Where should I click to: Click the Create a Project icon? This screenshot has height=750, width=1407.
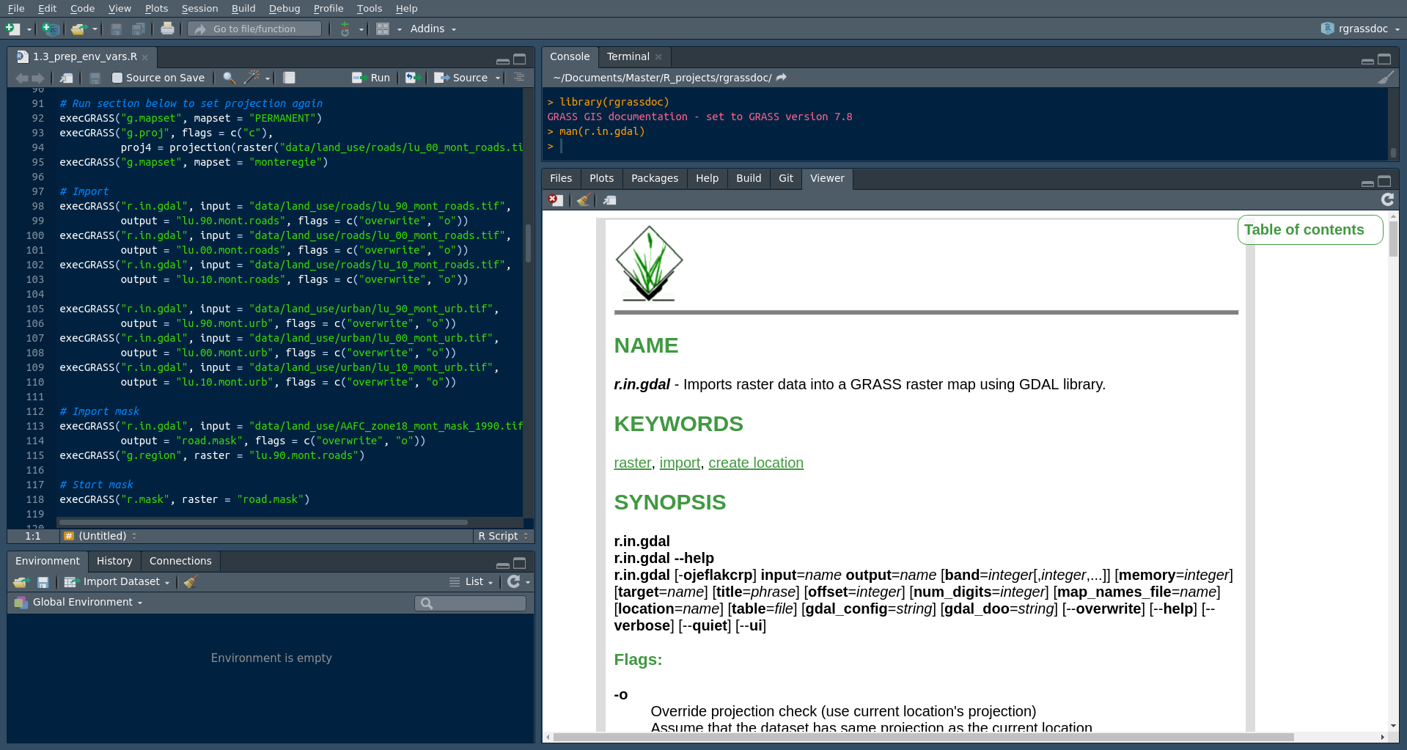pos(50,29)
